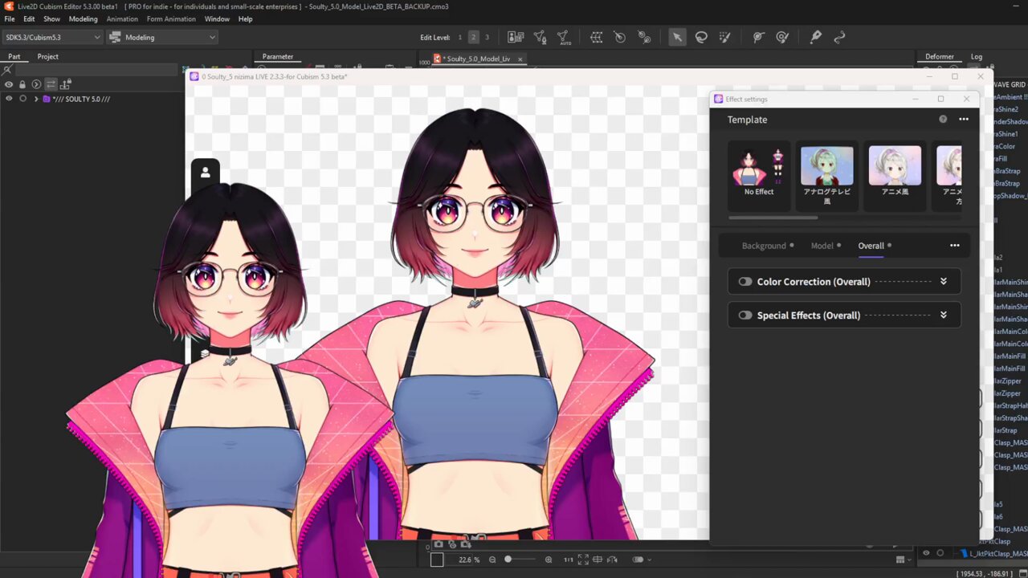Select the Deformer tab
The height and width of the screenshot is (578, 1028).
pos(940,57)
